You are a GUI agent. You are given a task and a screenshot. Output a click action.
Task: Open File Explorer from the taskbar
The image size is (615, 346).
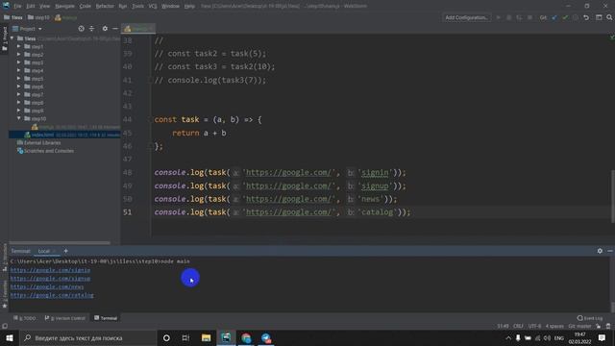pyautogui.click(x=207, y=337)
